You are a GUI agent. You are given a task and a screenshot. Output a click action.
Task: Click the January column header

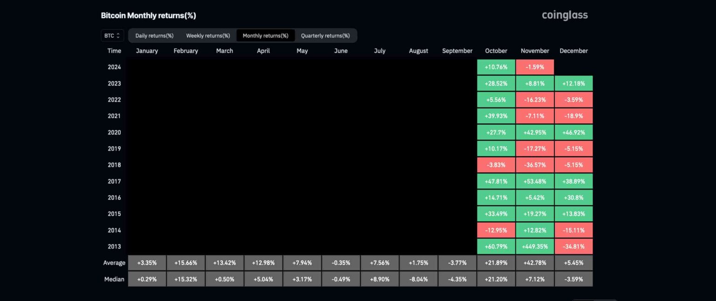[146, 51]
